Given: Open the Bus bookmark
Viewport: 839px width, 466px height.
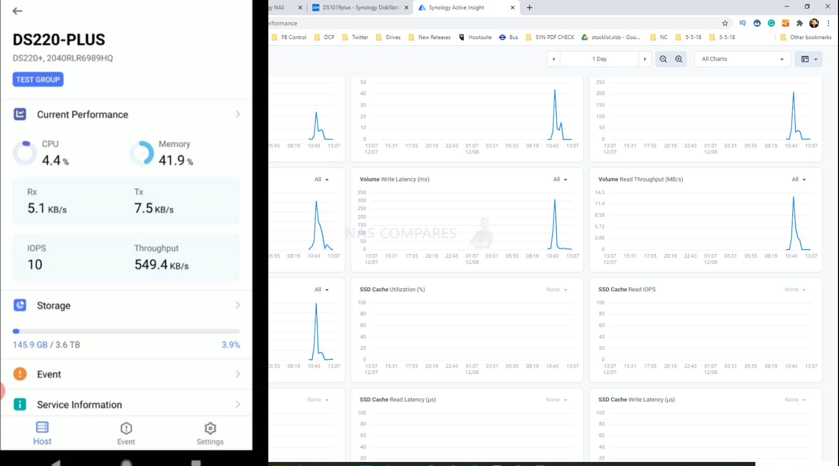Looking at the screenshot, I should tap(508, 37).
